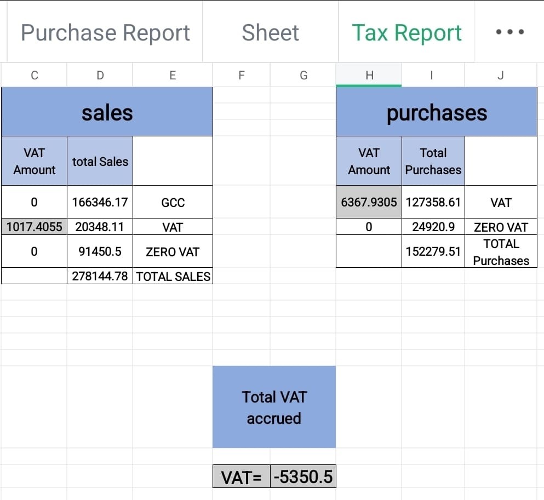The image size is (544, 500).
Task: Switch to the Sheet tab
Action: 270,32
